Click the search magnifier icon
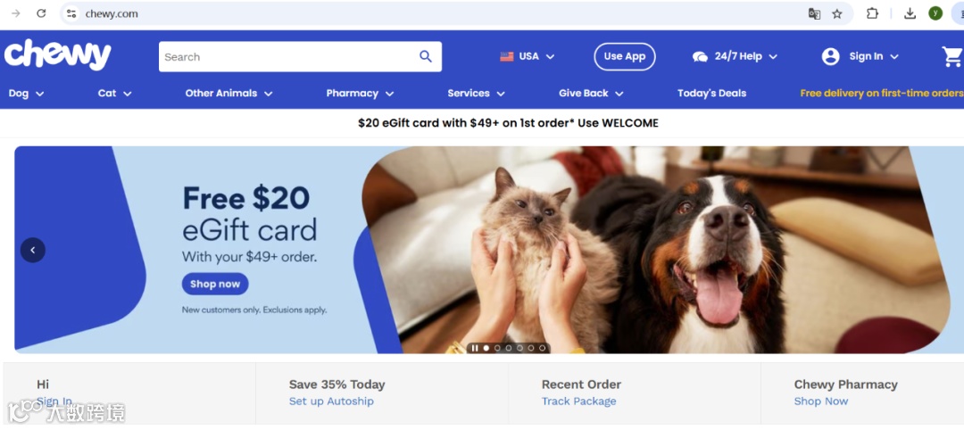 (426, 56)
